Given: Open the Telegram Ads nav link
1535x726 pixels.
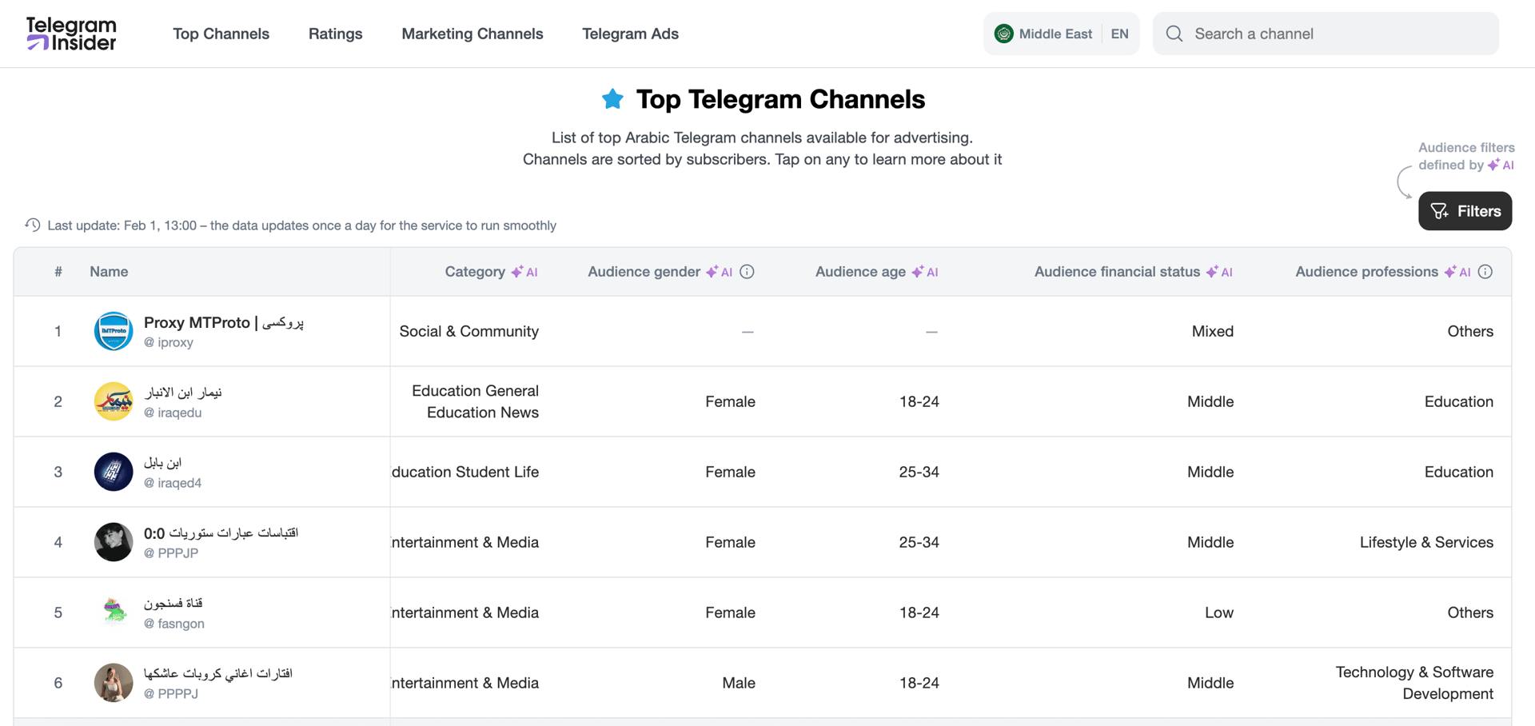Looking at the screenshot, I should pyautogui.click(x=630, y=34).
